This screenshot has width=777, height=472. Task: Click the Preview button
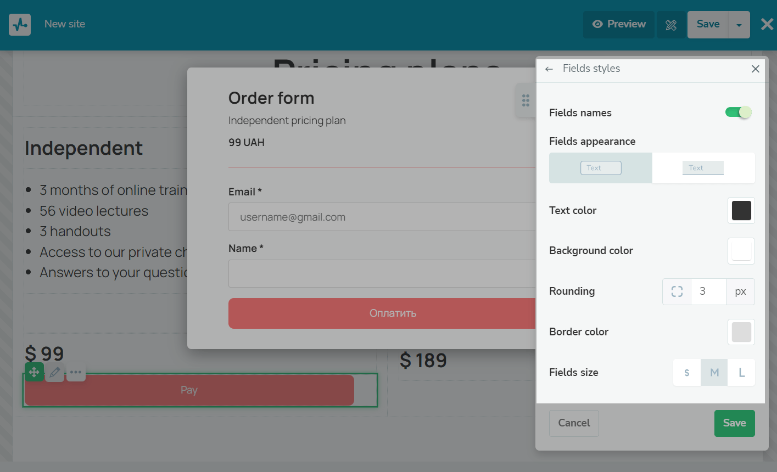point(619,25)
